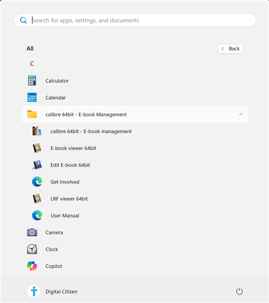Click the 'Digital Citizen' account name
269x303 pixels.
[x=61, y=292]
